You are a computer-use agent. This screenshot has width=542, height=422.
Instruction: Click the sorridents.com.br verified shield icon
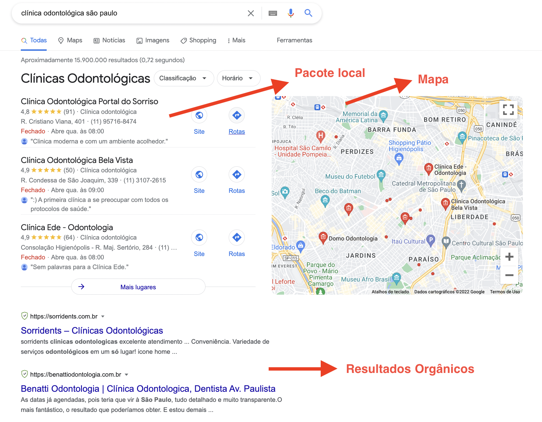tap(25, 316)
